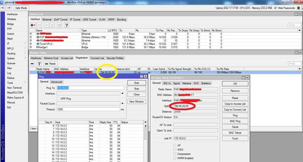This screenshot has width=303, height=162.
Task: Open the Access List tab in Wireless Tables
Action: (x=67, y=58)
